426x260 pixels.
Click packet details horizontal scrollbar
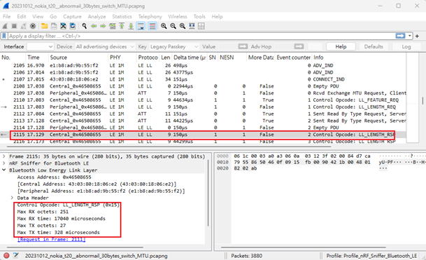[x=75, y=247]
